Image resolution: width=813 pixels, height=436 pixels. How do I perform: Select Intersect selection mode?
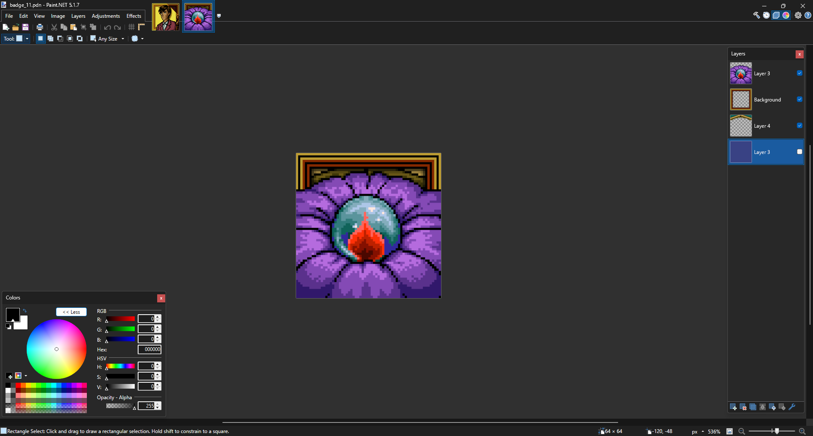70,38
